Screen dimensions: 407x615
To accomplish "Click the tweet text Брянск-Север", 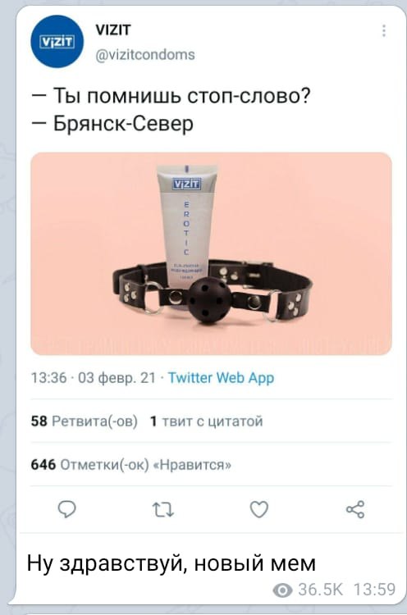I will [x=123, y=124].
